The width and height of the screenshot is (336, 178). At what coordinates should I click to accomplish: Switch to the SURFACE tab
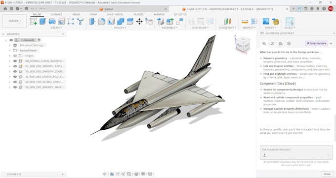click(x=56, y=14)
